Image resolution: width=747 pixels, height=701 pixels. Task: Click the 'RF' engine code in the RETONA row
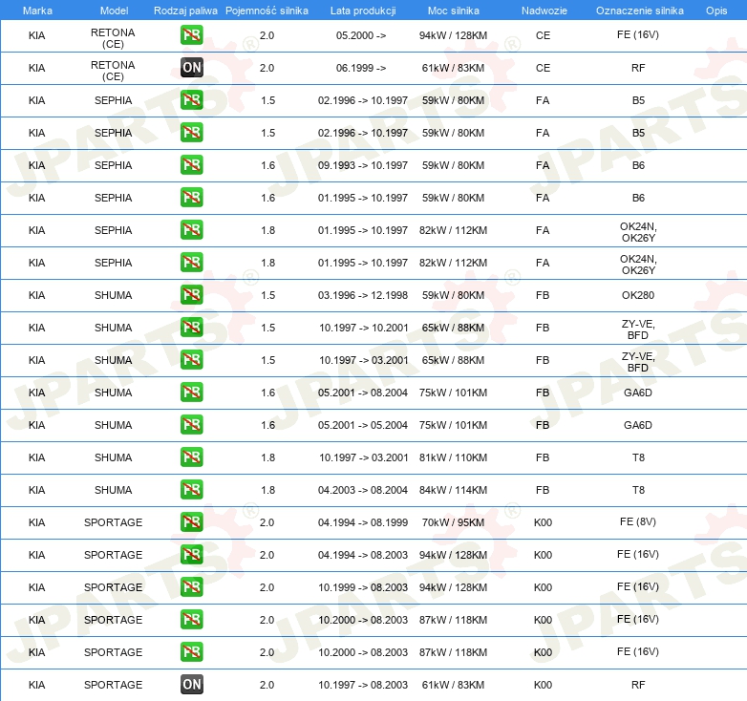638,68
